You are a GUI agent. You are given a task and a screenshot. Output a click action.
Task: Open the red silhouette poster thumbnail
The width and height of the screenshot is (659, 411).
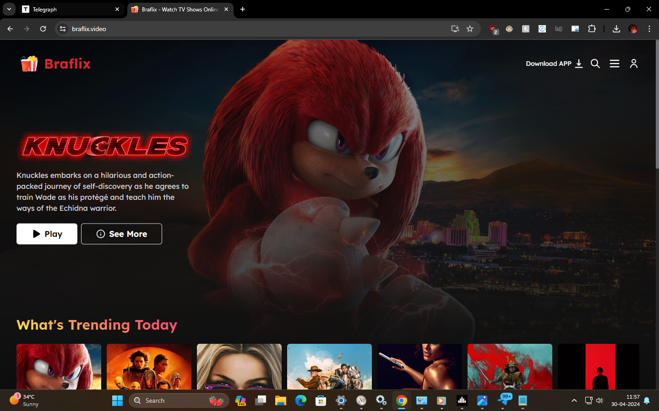click(599, 367)
